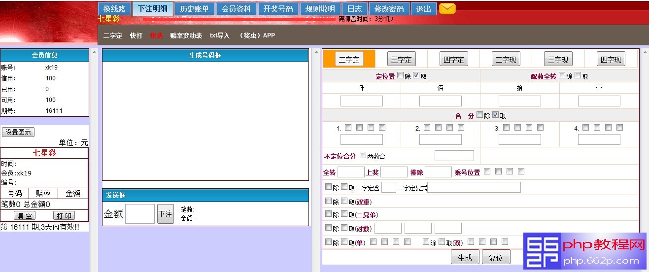The width and height of the screenshot is (649, 272).
Task: Click the 拾 position input field
Action: point(520,101)
